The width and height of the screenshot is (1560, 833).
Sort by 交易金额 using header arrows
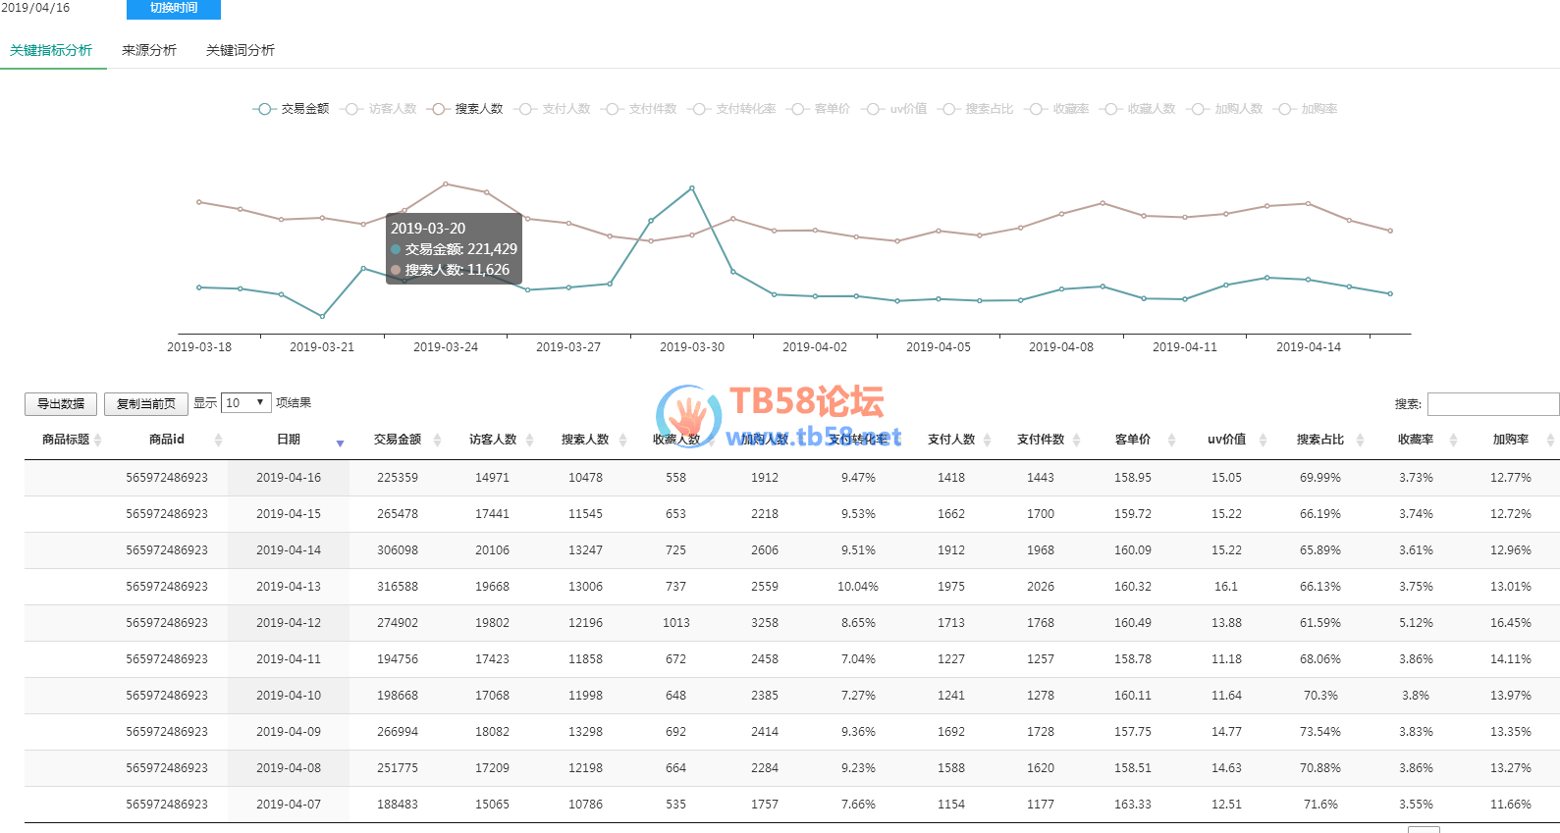pyautogui.click(x=437, y=440)
